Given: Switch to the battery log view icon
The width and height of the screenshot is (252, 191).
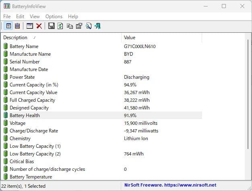Looking at the screenshot, I should pyautogui.click(x=17, y=26).
